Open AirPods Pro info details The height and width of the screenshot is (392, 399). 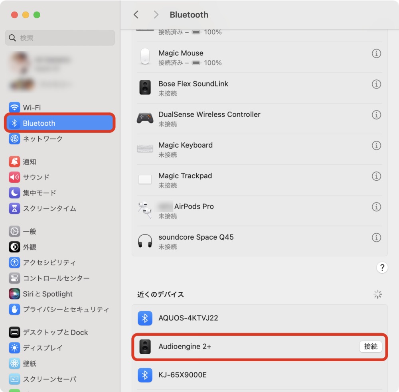[x=376, y=207]
